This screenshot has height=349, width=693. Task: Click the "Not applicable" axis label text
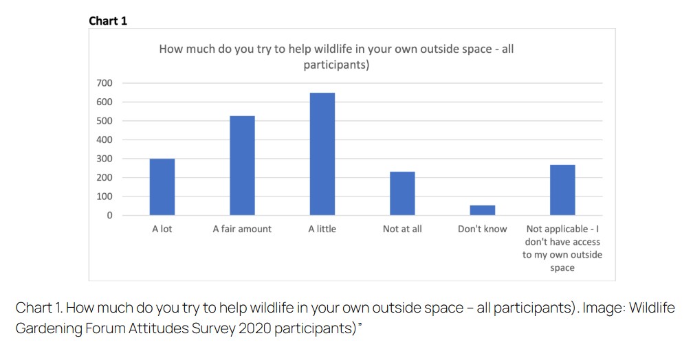pos(562,248)
